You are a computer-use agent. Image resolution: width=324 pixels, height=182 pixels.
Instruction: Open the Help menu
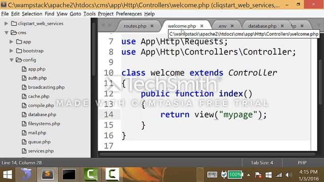point(149,14)
